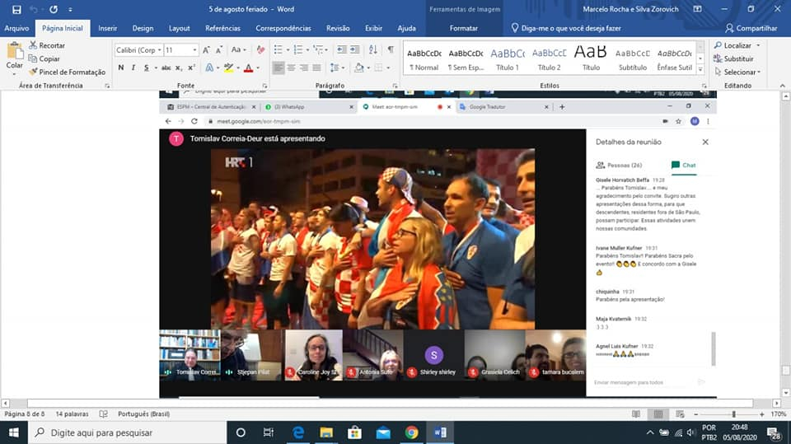
Task: Open File Explorer from the taskbar
Action: (x=326, y=432)
